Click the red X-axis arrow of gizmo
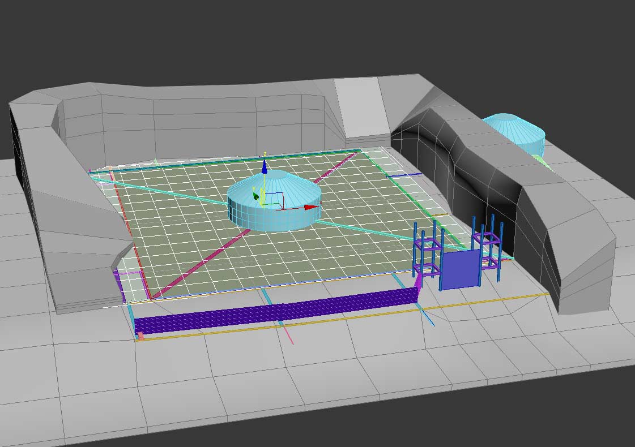The height and width of the screenshot is (447, 635). point(310,208)
